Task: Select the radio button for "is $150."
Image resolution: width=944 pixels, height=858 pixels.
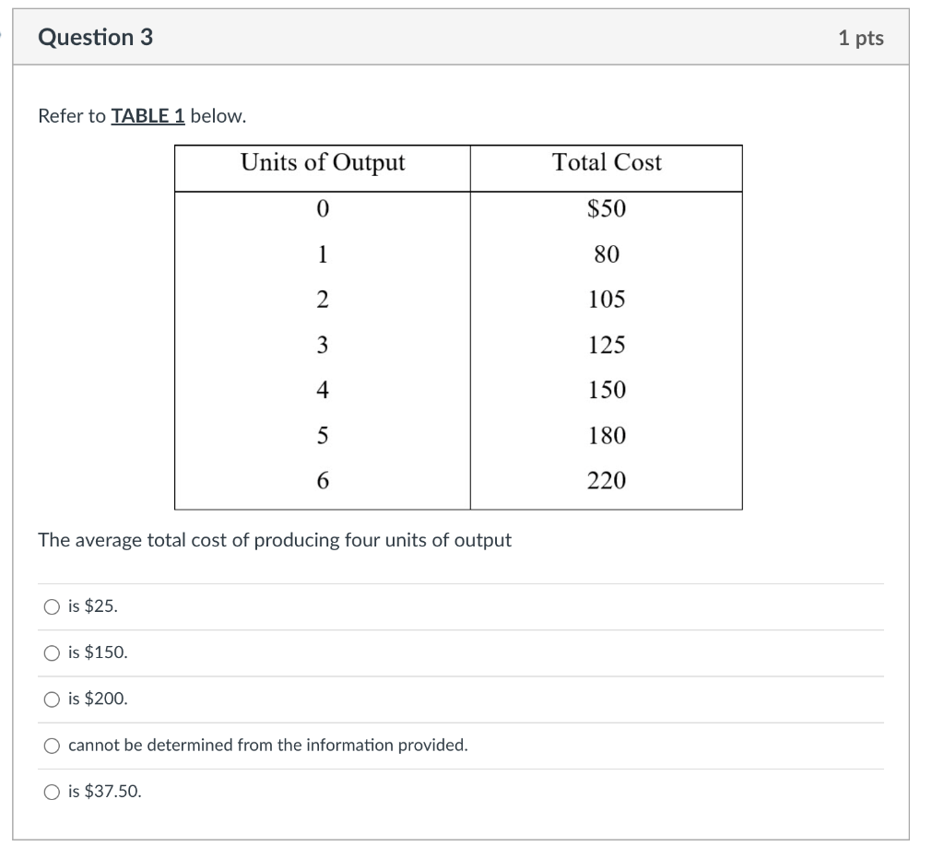Action: (x=53, y=652)
